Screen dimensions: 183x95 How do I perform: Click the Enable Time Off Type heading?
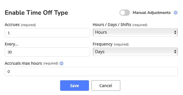[36, 13]
